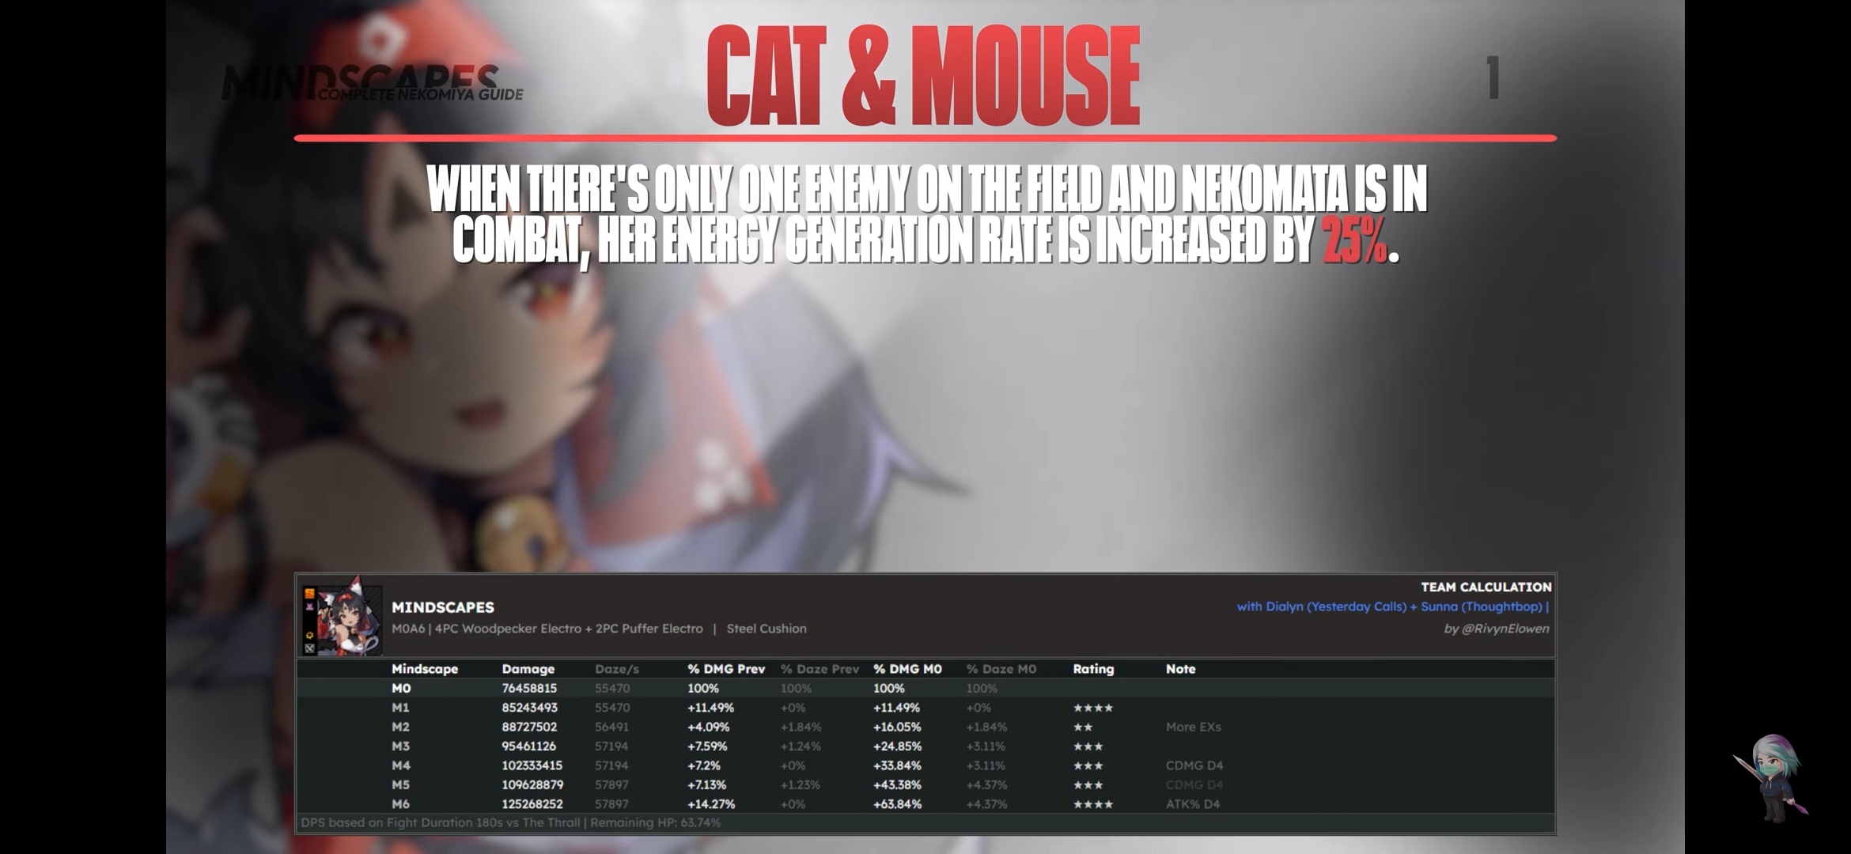Screen dimensions: 1851x854
Task: Click the "M5" row label
Action: click(x=400, y=785)
